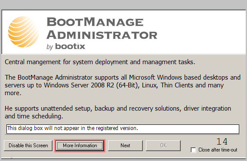The image size is (247, 161).
Task: Click the 'Central mangement for system deployment' line
Action: point(100,62)
